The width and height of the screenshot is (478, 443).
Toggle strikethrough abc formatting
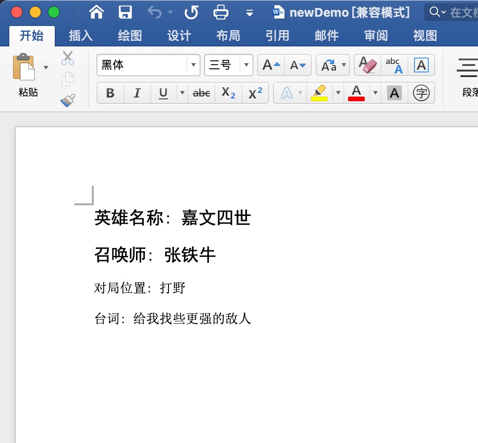click(201, 93)
